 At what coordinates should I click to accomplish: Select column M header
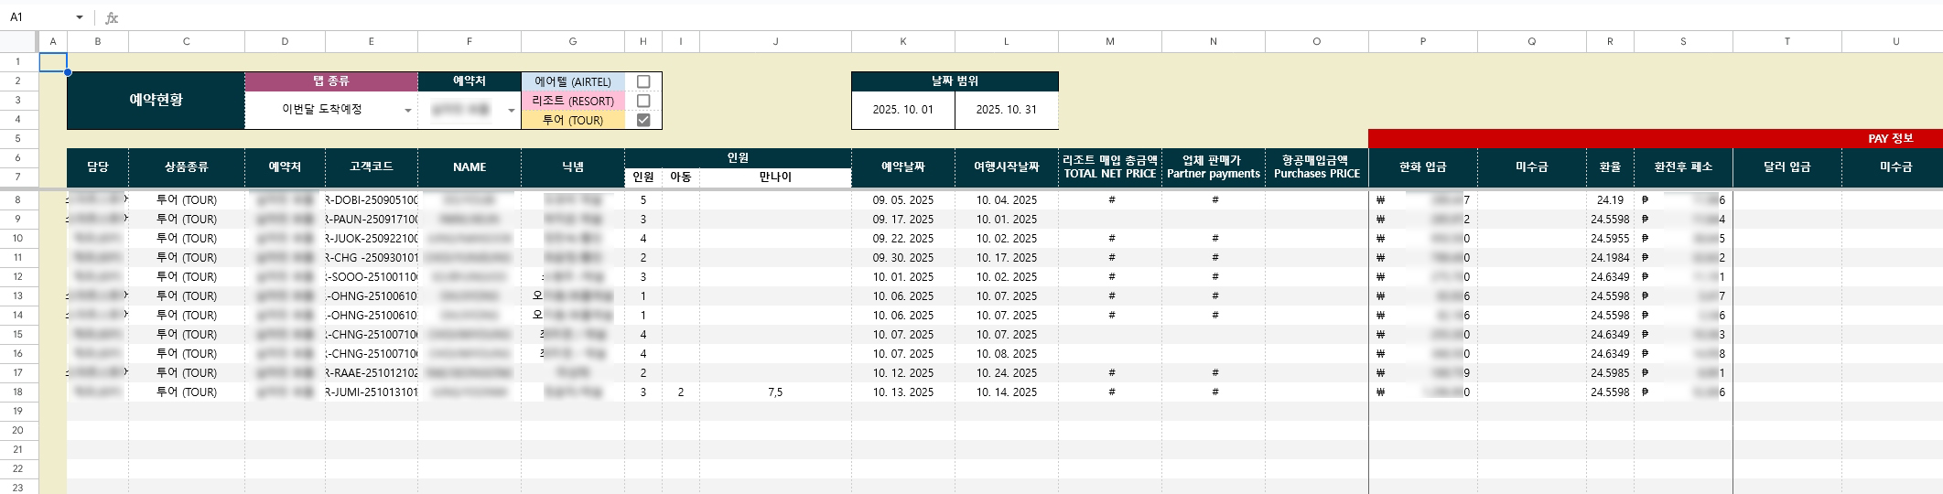point(1110,41)
